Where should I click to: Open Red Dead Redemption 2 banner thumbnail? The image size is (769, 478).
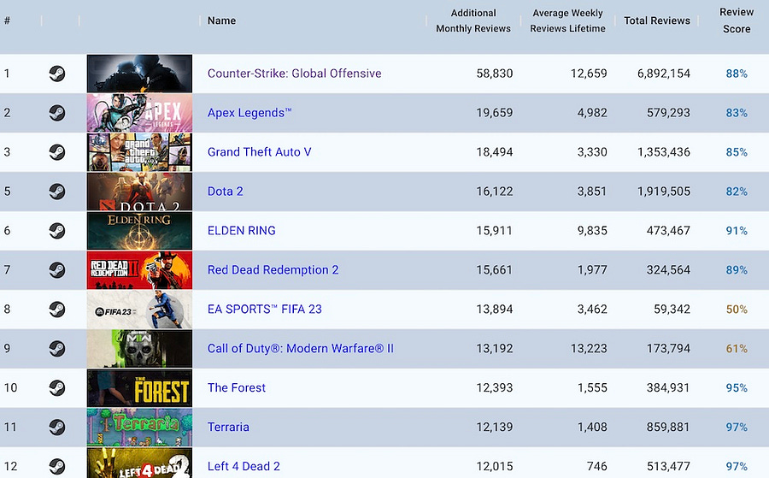[x=139, y=270]
